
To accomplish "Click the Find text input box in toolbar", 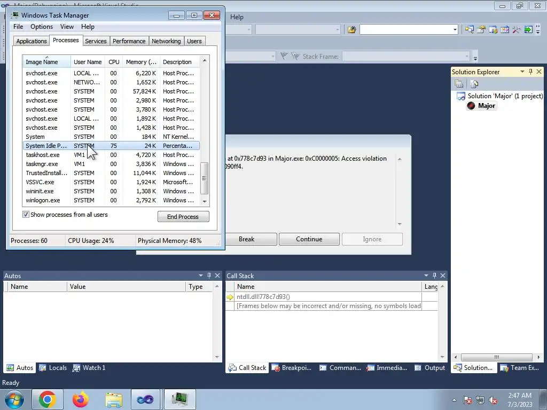I will (x=406, y=30).
